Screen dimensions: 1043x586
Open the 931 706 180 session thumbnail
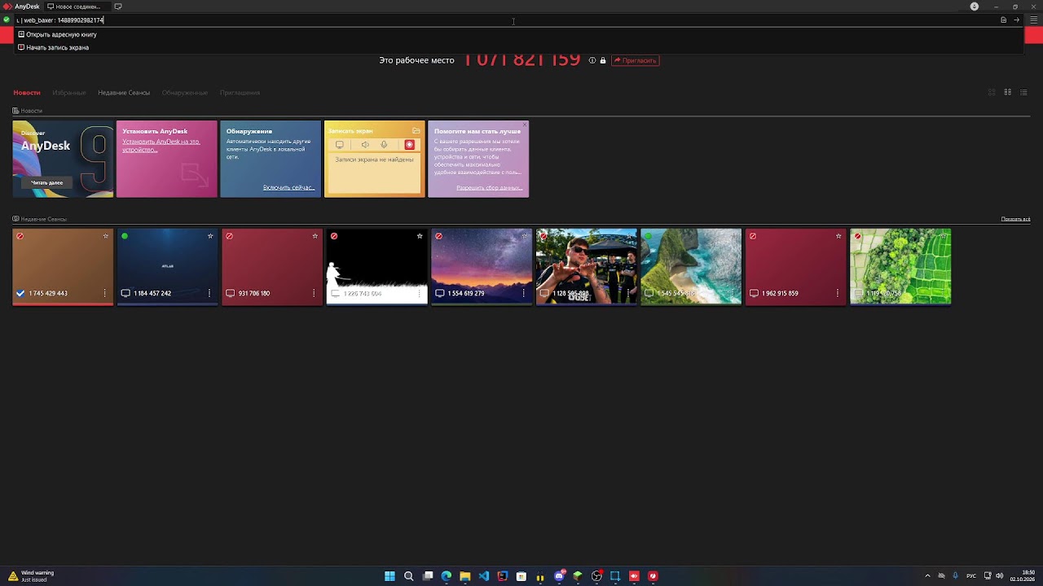(271, 266)
